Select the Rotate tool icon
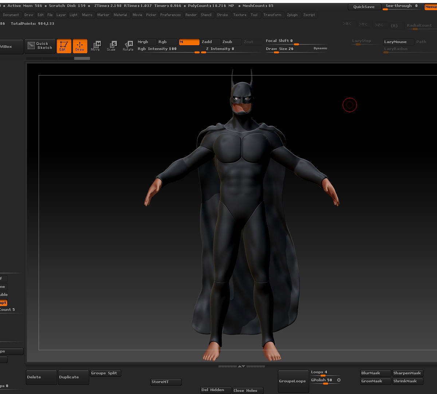 pyautogui.click(x=128, y=46)
